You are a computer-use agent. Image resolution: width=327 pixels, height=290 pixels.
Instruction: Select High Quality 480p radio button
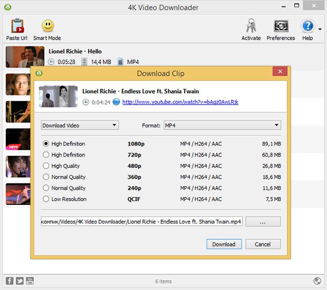pyautogui.click(x=46, y=166)
